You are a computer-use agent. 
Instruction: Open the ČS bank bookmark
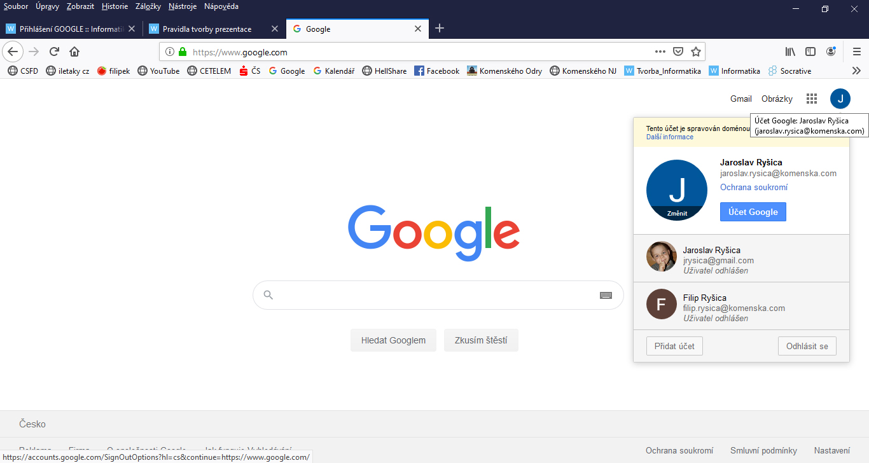(249, 71)
